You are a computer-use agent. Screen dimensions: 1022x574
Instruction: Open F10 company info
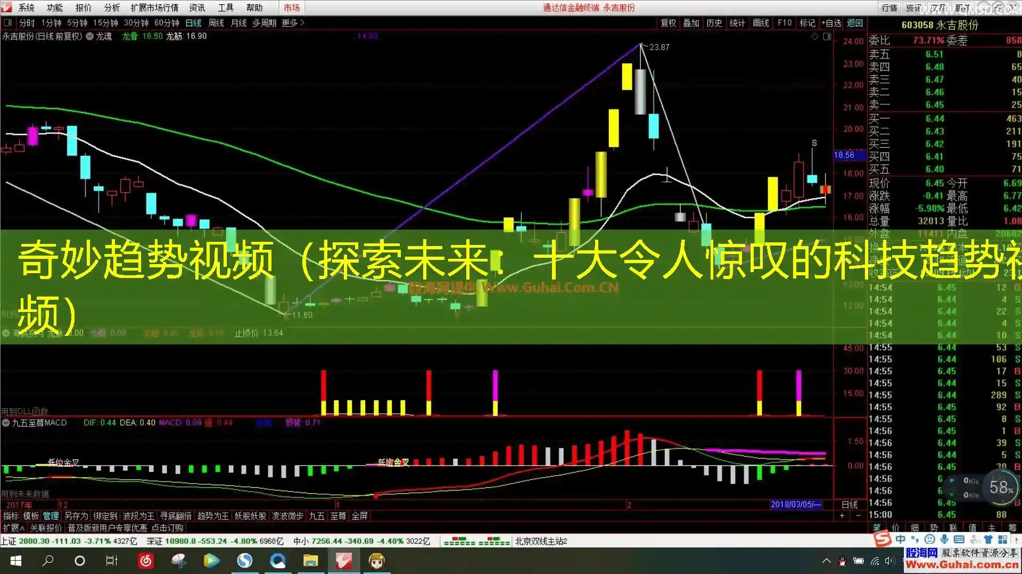pos(785,23)
